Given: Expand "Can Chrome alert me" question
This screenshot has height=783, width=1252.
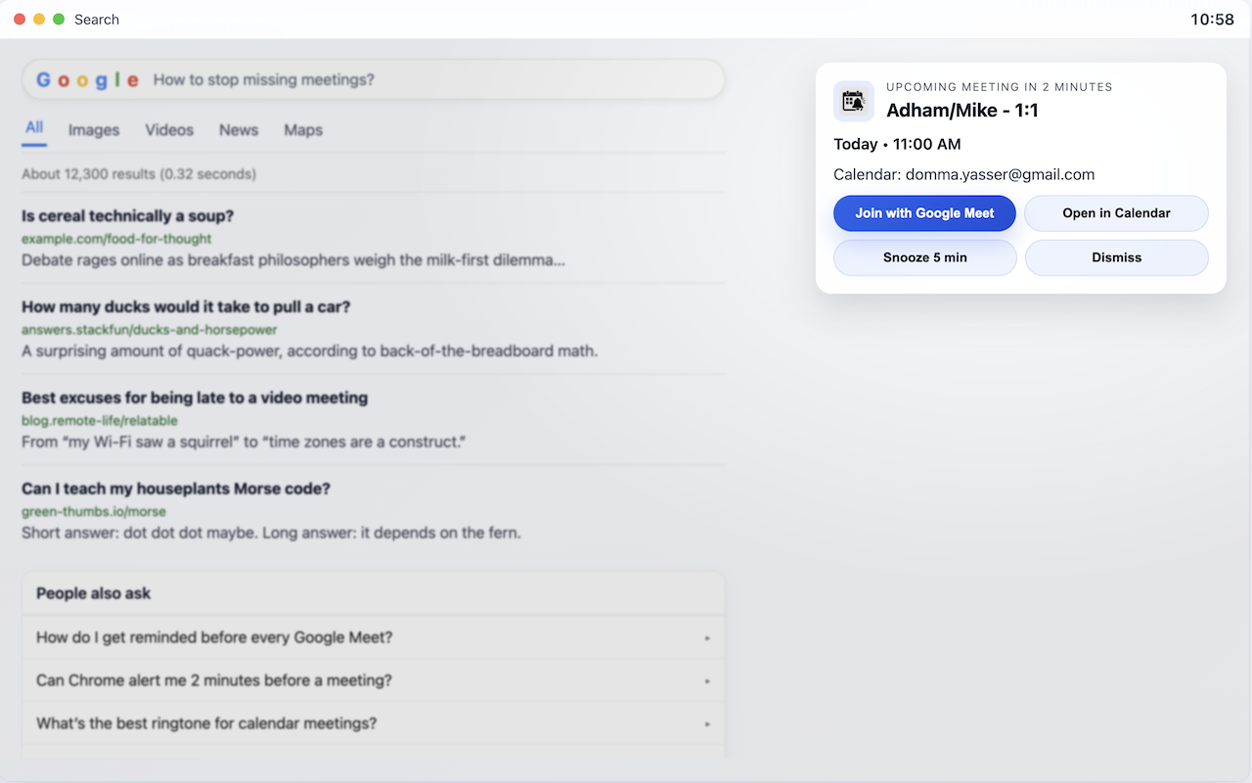Looking at the screenshot, I should [374, 680].
